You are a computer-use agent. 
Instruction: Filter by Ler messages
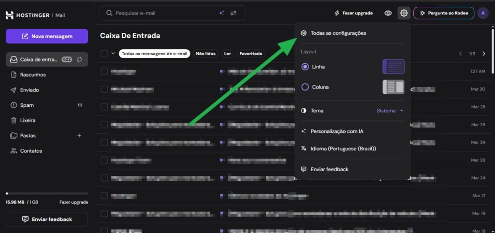[x=227, y=54]
